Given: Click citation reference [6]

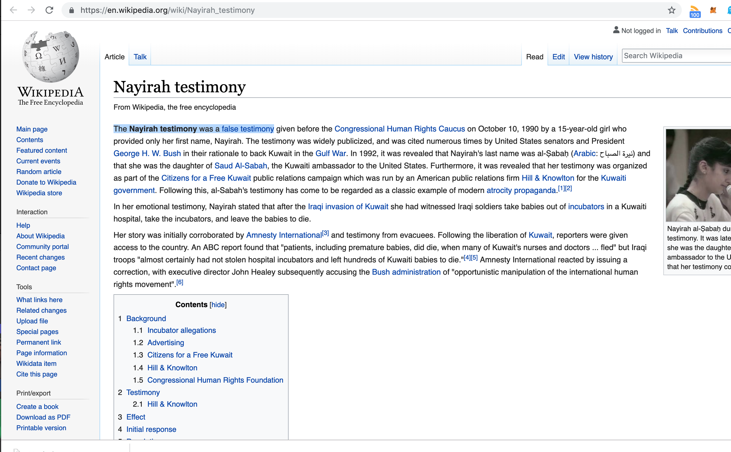Looking at the screenshot, I should [x=180, y=282].
